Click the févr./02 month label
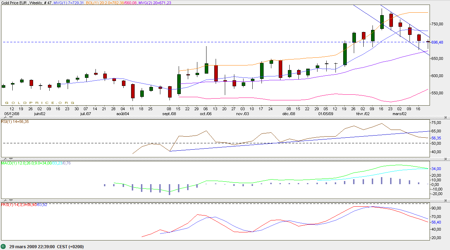The height and width of the screenshot is (250, 450). point(363,114)
